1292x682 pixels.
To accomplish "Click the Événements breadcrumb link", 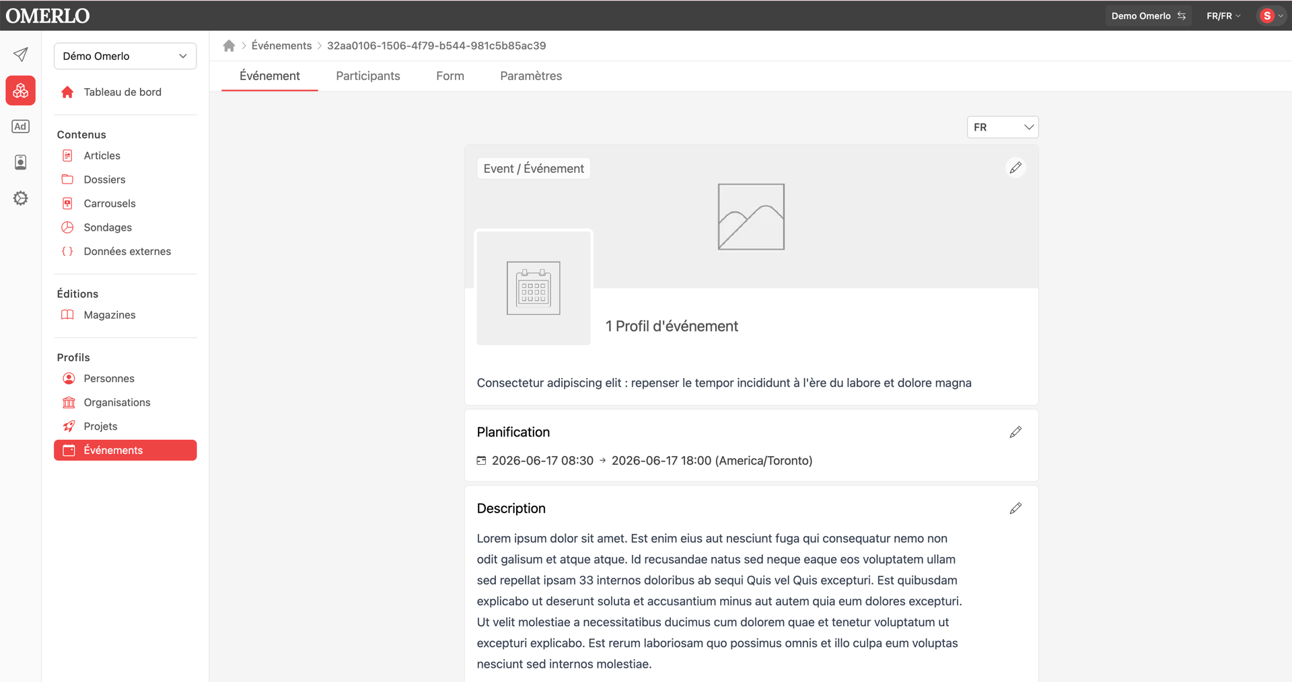I will (281, 46).
